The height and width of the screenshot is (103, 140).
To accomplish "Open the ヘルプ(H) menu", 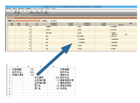I will pyautogui.click(x=53, y=8).
